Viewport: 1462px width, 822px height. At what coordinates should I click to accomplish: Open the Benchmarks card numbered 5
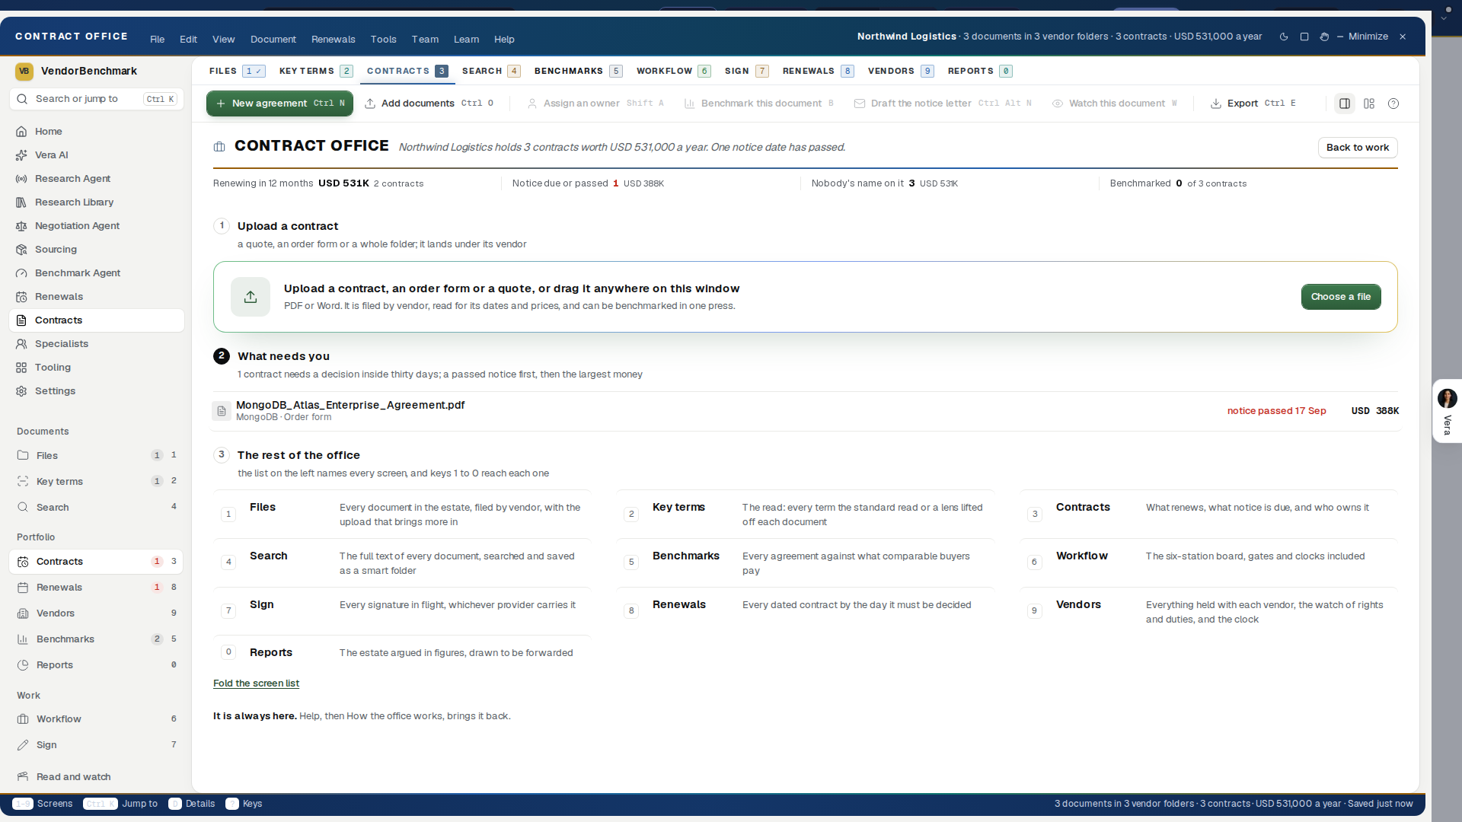tap(805, 562)
